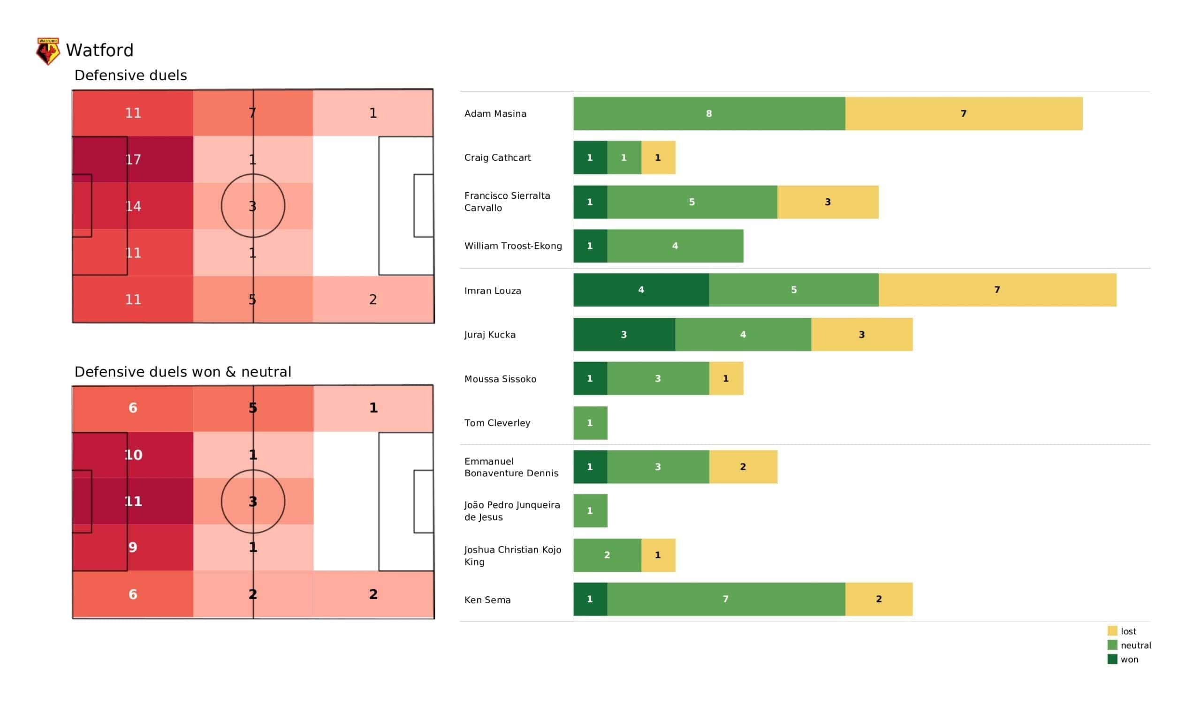Click the heatmap zone showing 17 duels
This screenshot has height=705, width=1201.
click(x=133, y=159)
